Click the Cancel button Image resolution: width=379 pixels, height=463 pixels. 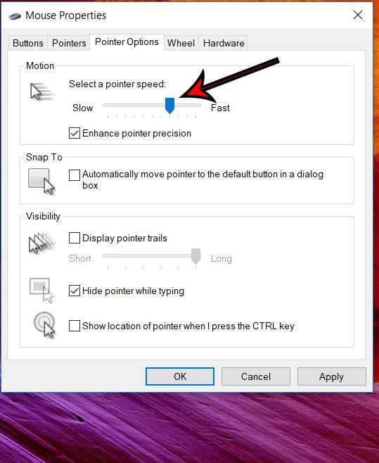(x=256, y=376)
